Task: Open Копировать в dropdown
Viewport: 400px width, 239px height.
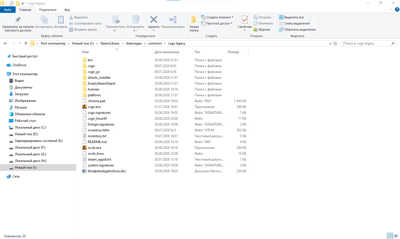Action: coord(135,23)
